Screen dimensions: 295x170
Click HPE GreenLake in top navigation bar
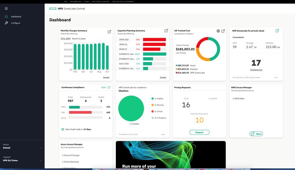coord(75,1)
